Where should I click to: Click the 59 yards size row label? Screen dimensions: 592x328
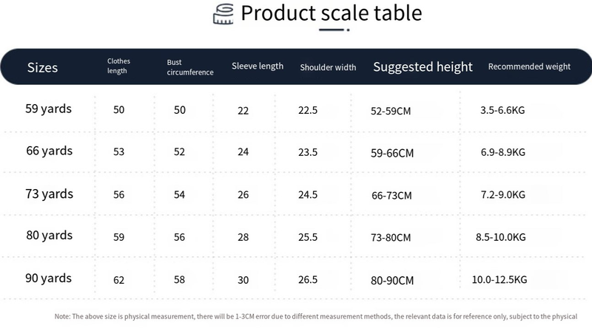pyautogui.click(x=48, y=109)
